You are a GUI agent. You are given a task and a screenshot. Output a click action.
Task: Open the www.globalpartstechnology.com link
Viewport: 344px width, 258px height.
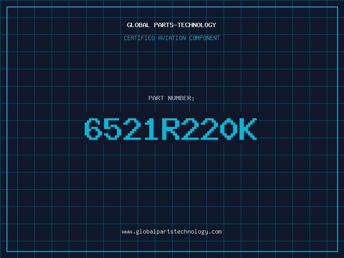point(172,232)
